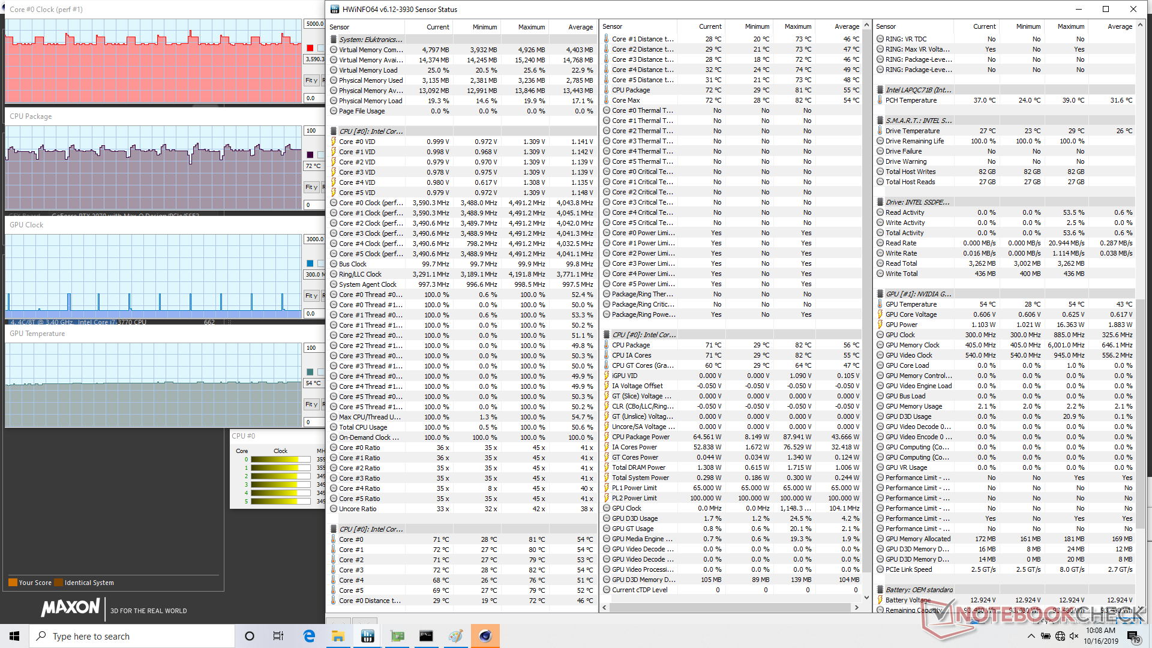Viewport: 1152px width, 648px height.
Task: Click the clock icon beside Virtual Memory Load
Action: [334, 70]
